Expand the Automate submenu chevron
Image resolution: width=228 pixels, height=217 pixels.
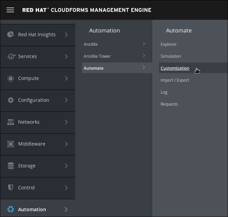[144, 67]
